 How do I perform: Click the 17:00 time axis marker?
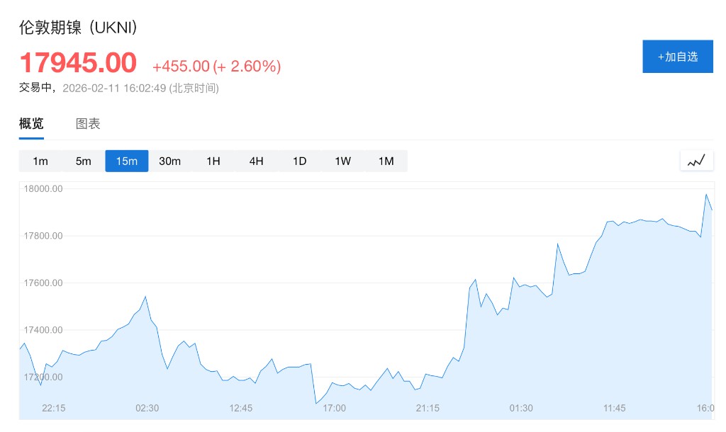coord(335,408)
